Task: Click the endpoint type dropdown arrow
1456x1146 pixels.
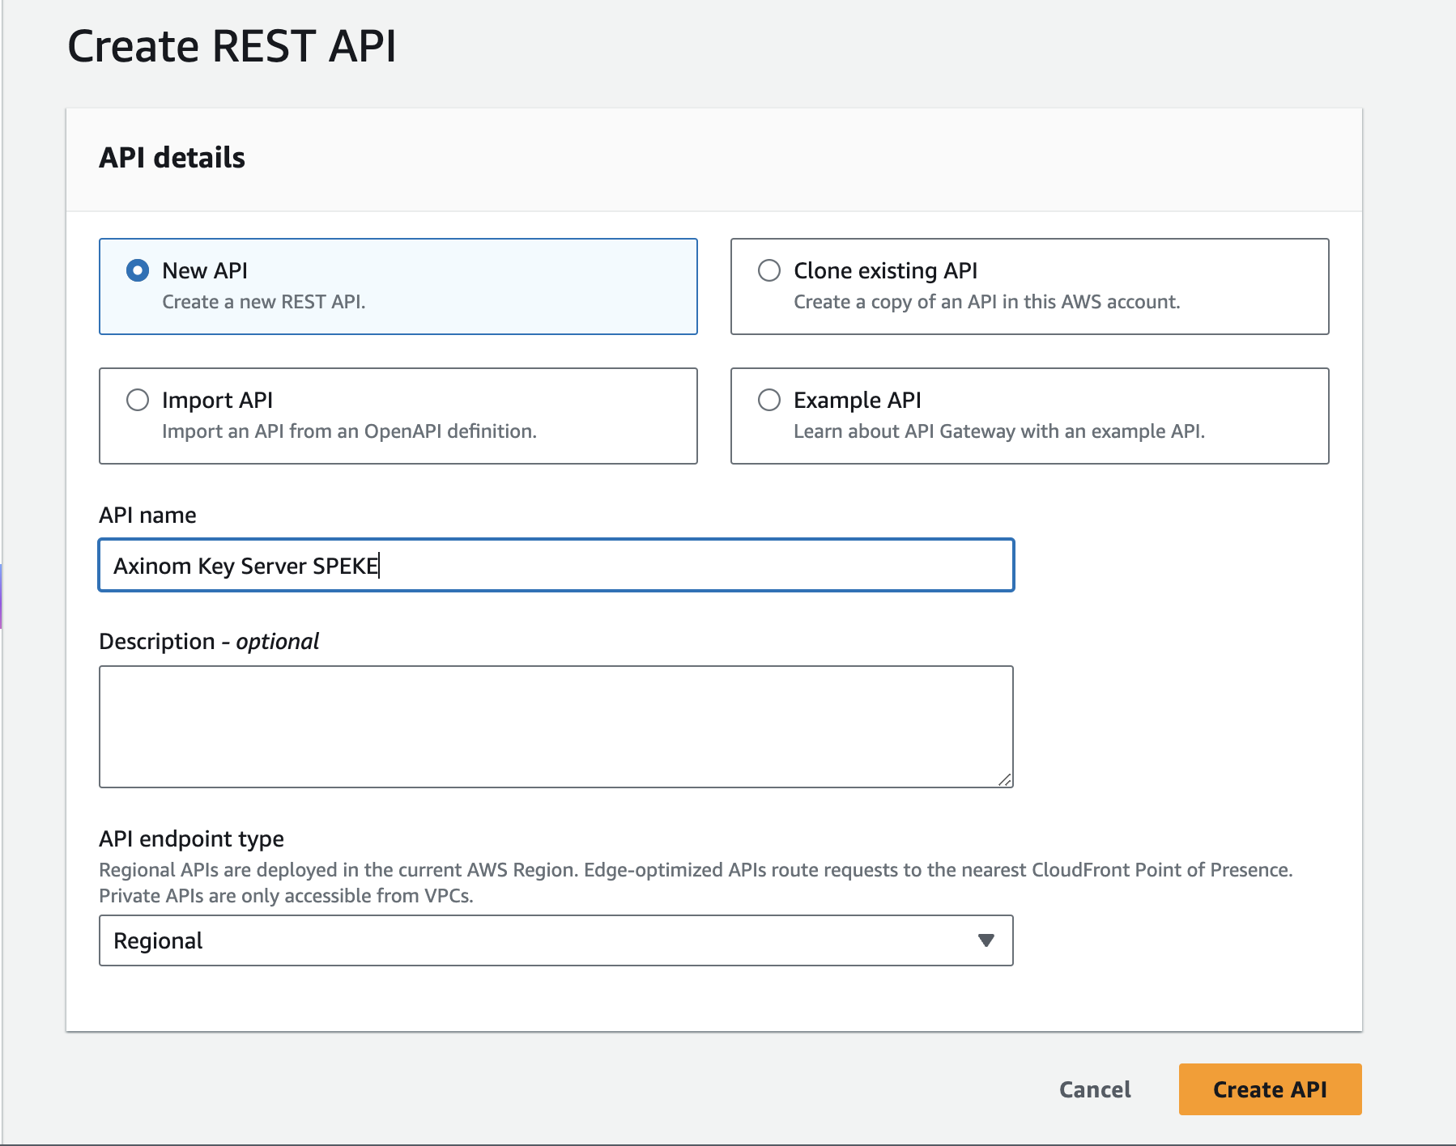Action: click(x=986, y=940)
